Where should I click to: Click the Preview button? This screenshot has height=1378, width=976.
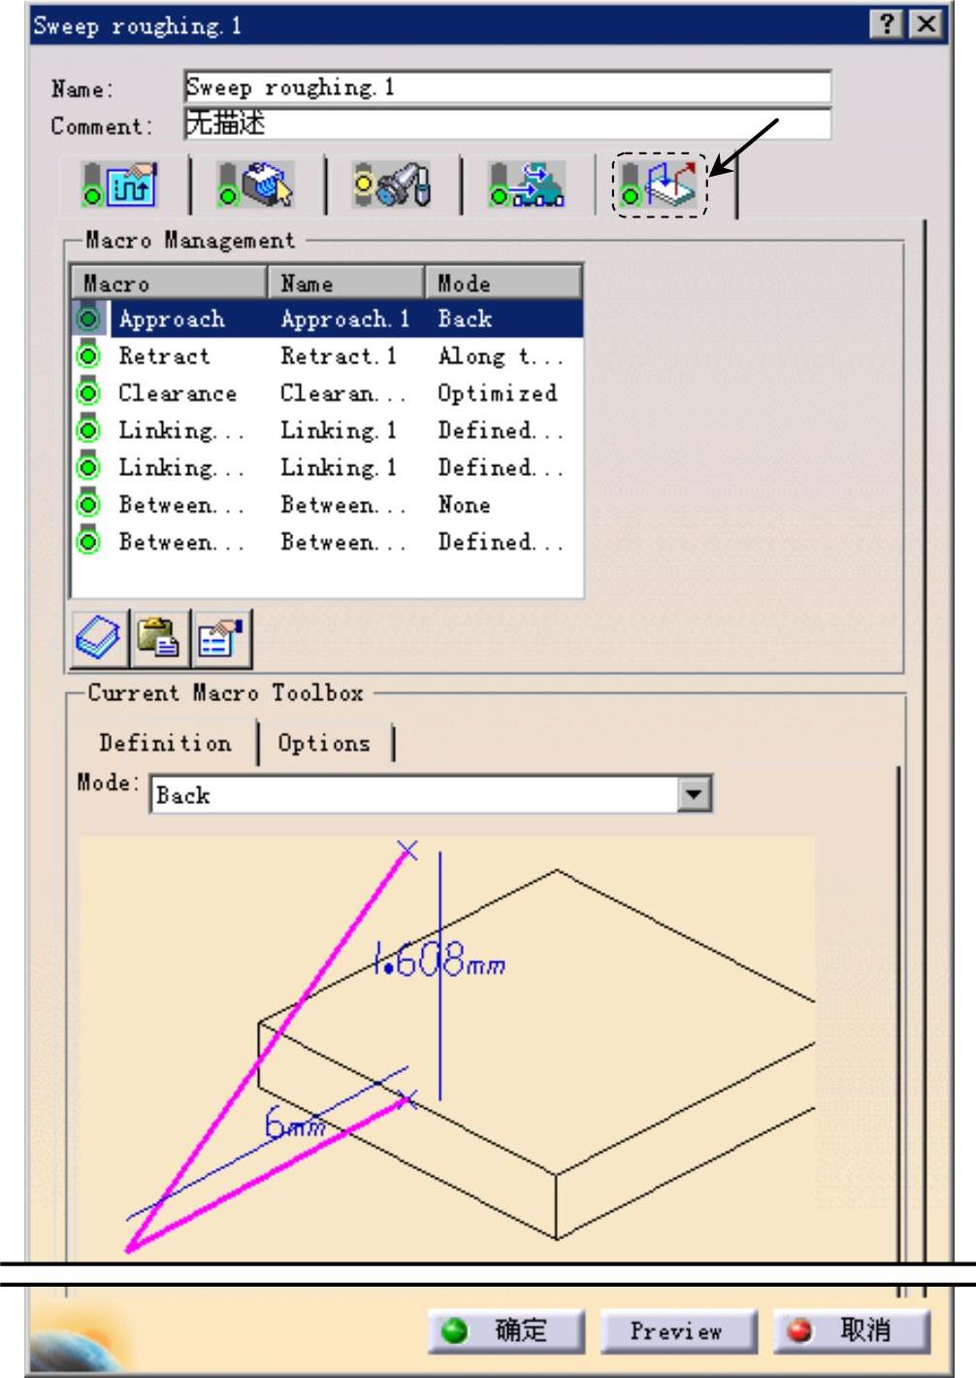[676, 1330]
